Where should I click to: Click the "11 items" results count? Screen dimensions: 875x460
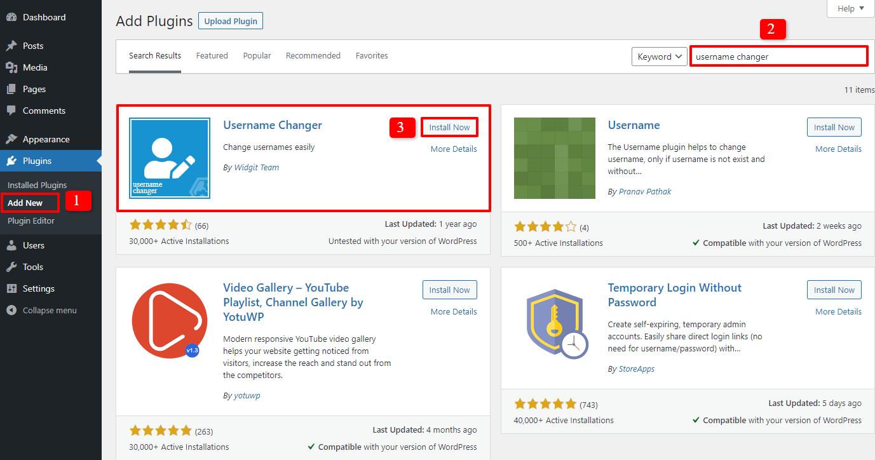pyautogui.click(x=859, y=90)
